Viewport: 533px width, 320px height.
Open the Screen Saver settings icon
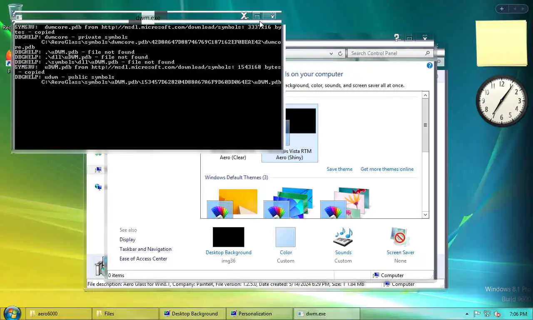tap(400, 237)
